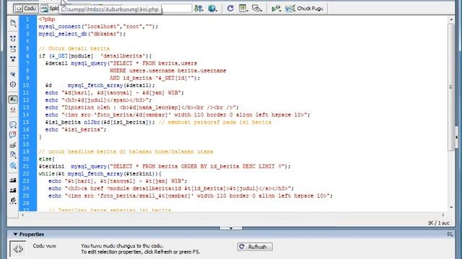462x259 pixels.
Task: Open the File Management menu in the toolbar
Action: coord(199,9)
